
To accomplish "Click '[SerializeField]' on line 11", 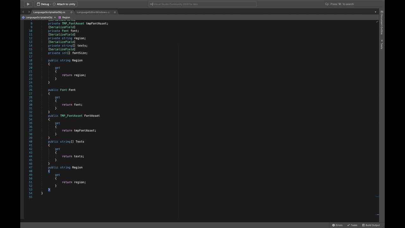I will 62,35.
